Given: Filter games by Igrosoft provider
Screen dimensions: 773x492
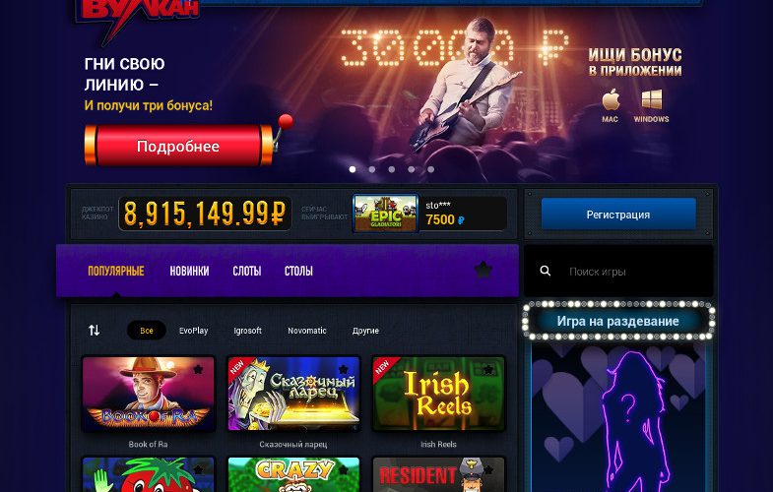Looking at the screenshot, I should pos(247,331).
